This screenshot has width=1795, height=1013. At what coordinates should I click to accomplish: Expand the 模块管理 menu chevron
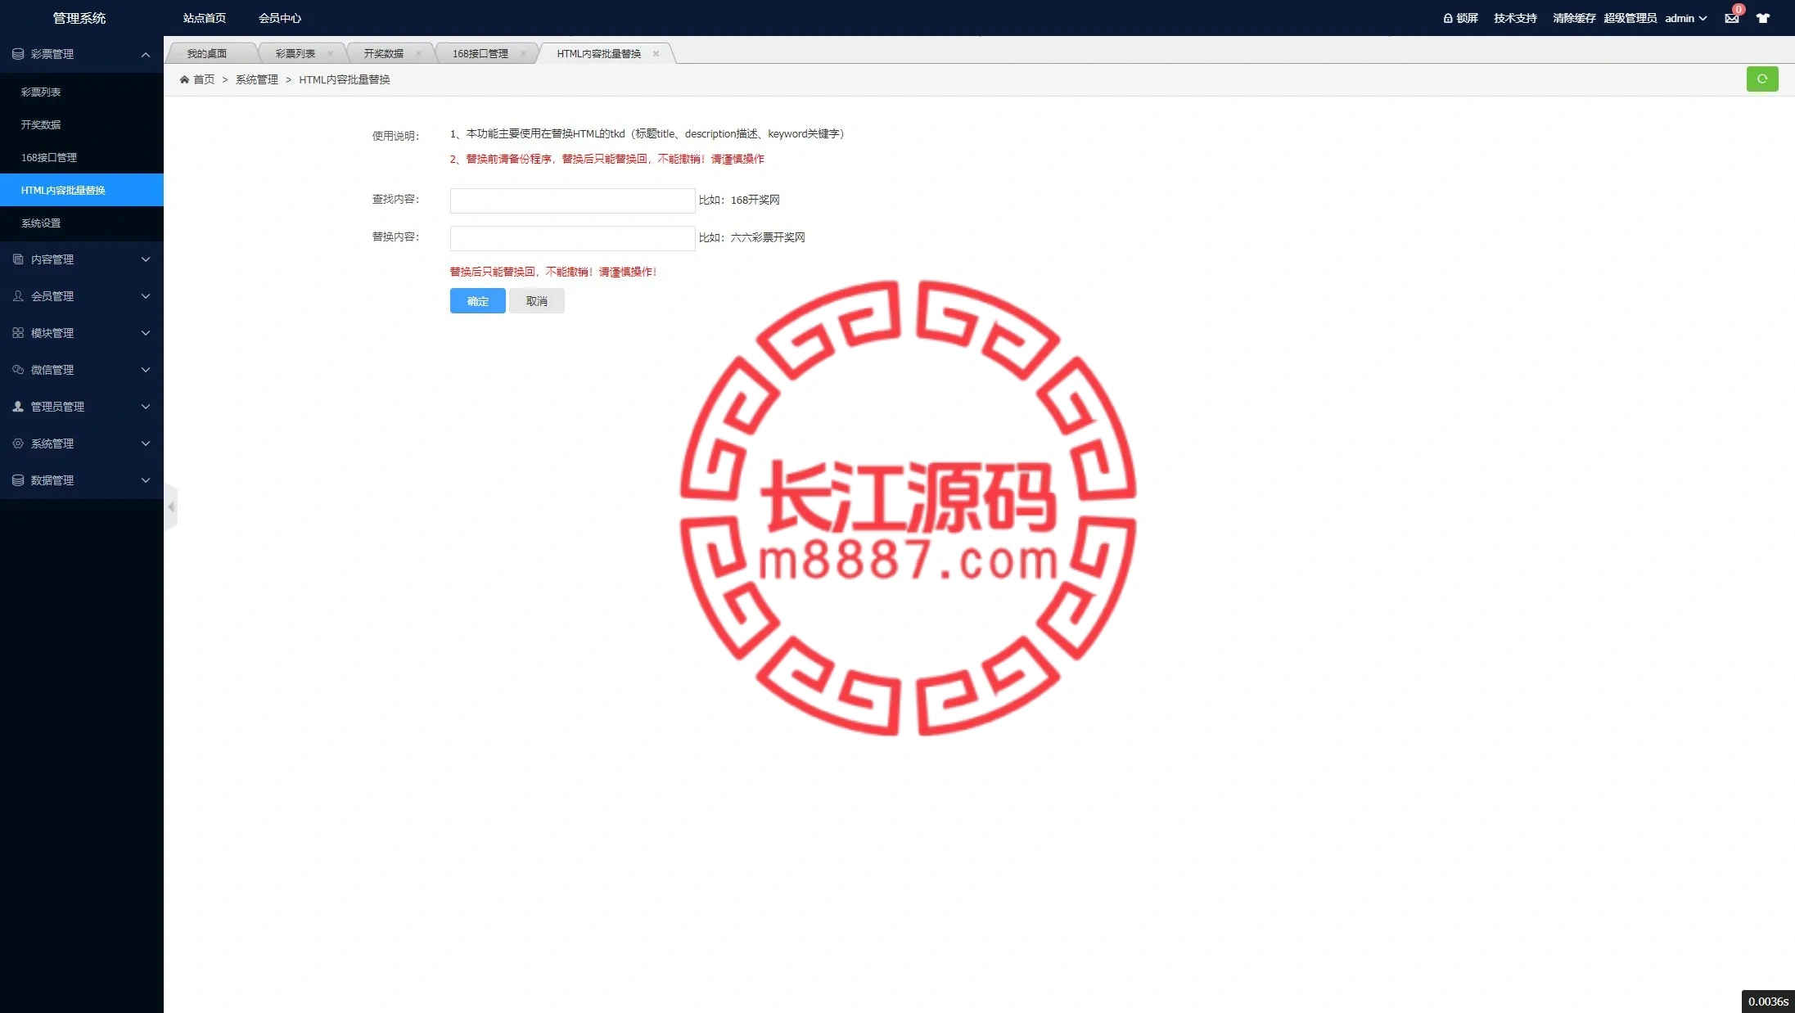146,333
